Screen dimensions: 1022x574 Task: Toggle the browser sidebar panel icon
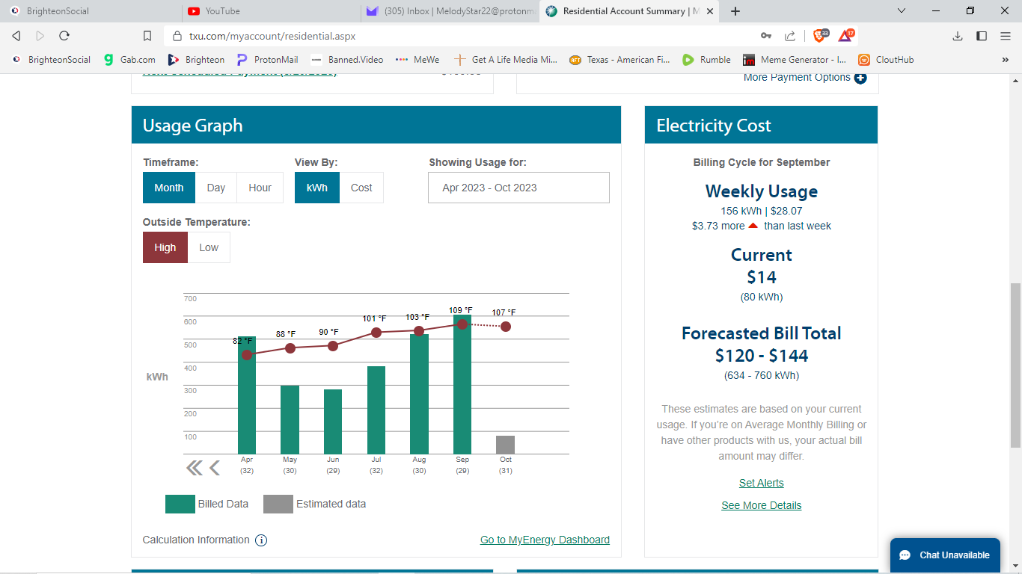coord(982,36)
